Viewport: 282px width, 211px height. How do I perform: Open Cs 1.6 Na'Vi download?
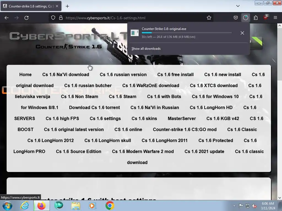coord(66,75)
